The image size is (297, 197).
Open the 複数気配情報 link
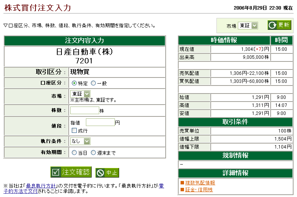click(200, 183)
